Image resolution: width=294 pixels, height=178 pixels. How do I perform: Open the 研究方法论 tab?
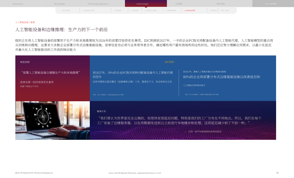point(221,4)
